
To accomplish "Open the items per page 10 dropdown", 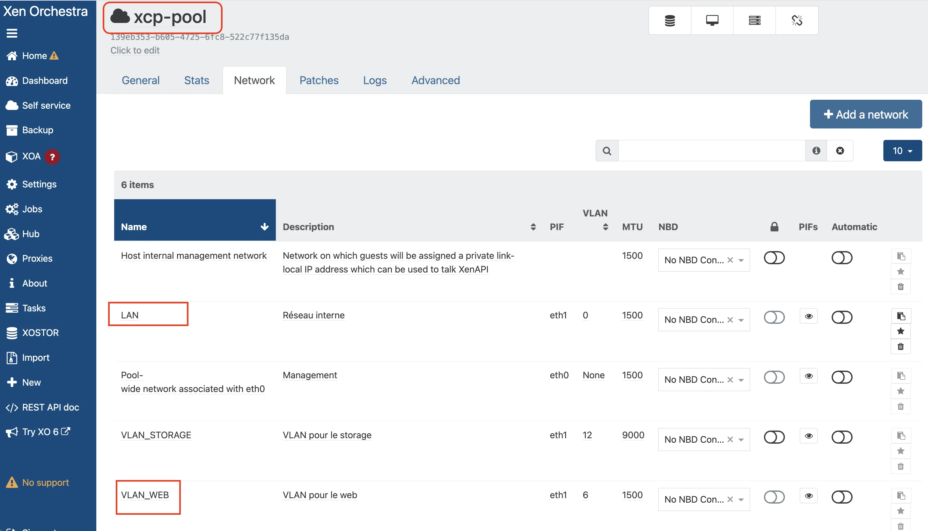I will tap(902, 151).
